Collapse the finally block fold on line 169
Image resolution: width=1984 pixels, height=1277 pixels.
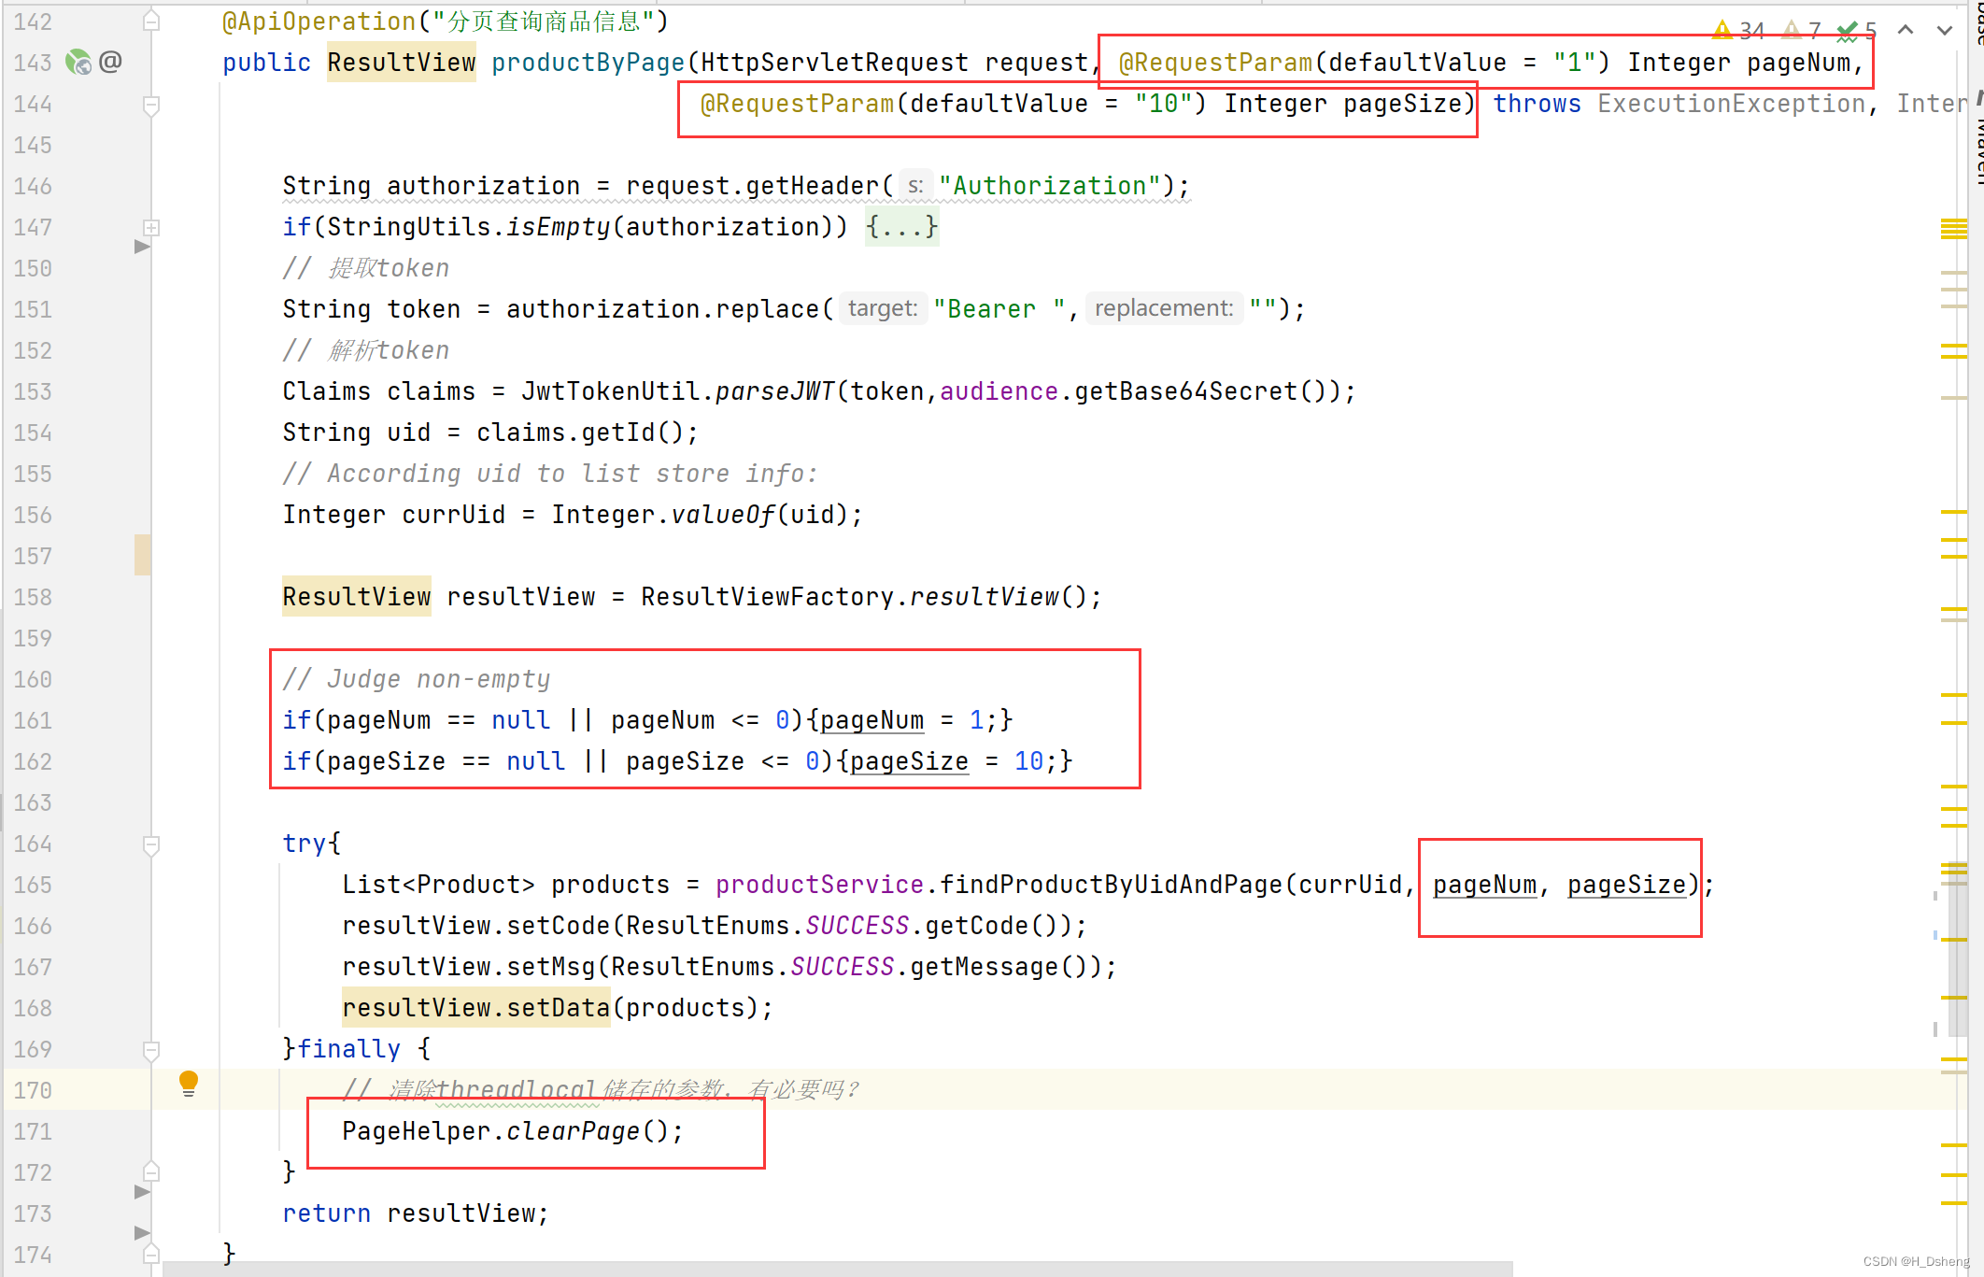151,1050
